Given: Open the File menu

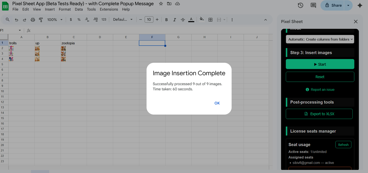Looking at the screenshot, I should point(15,9).
